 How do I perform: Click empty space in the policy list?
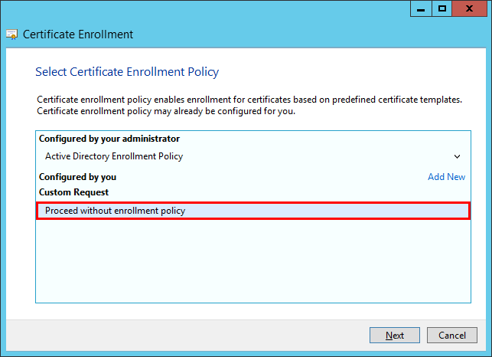253,260
